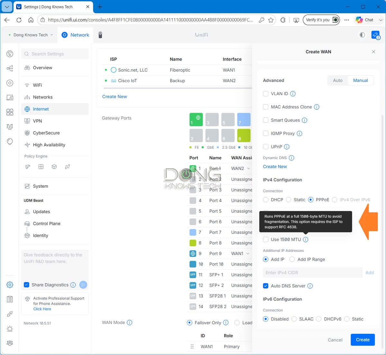
Task: Select the SLAAC IPv6 connection option
Action: coord(294,319)
